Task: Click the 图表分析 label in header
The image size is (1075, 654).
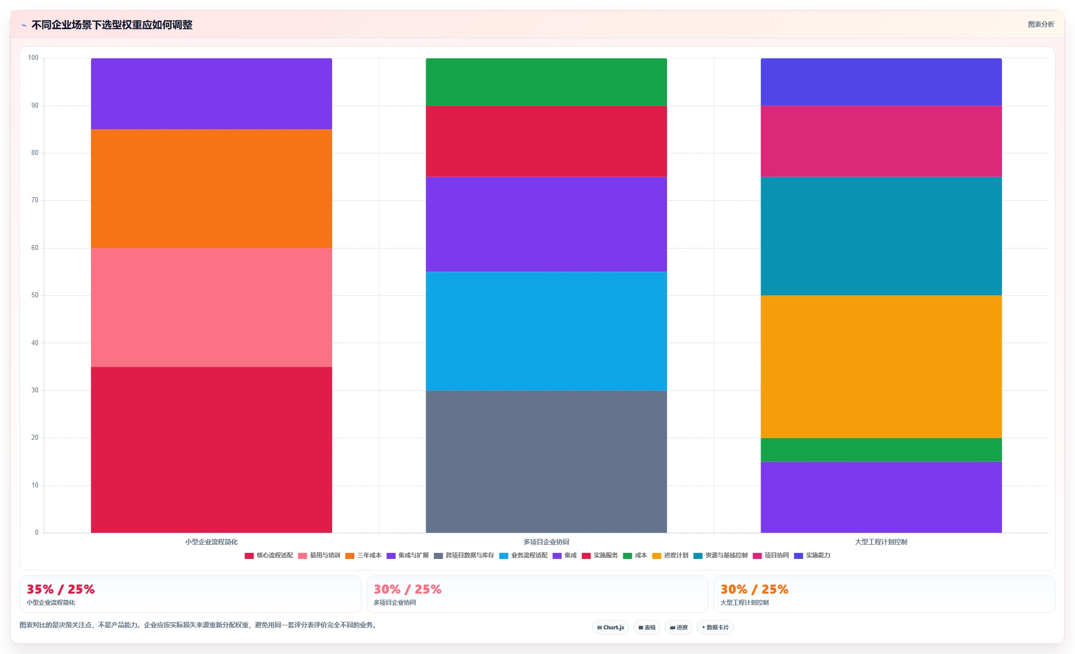Action: coord(1041,24)
